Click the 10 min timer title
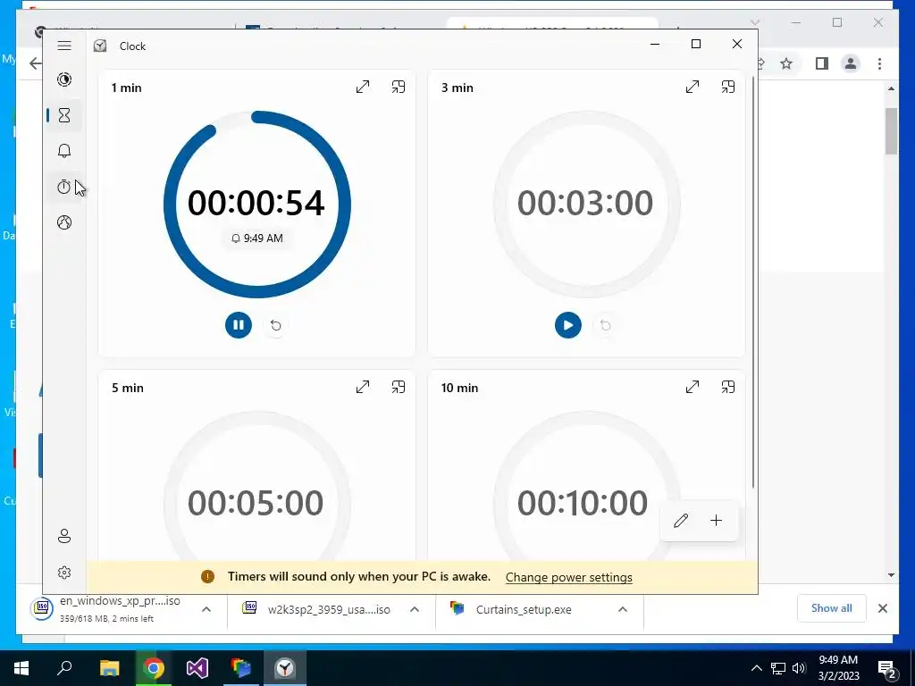Image resolution: width=915 pixels, height=686 pixels. tap(459, 388)
